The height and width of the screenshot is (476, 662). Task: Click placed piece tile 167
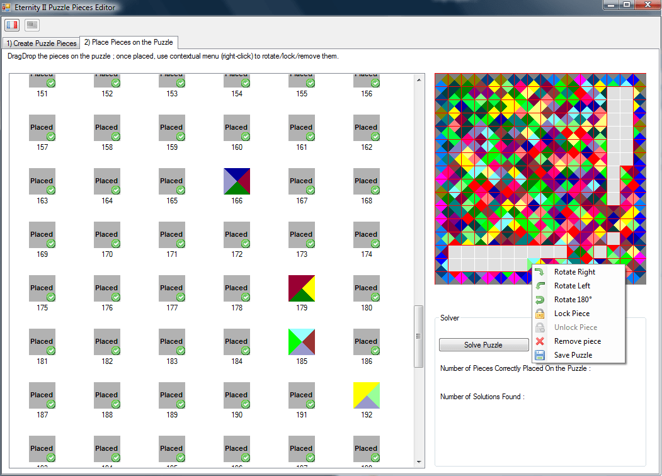click(x=302, y=181)
